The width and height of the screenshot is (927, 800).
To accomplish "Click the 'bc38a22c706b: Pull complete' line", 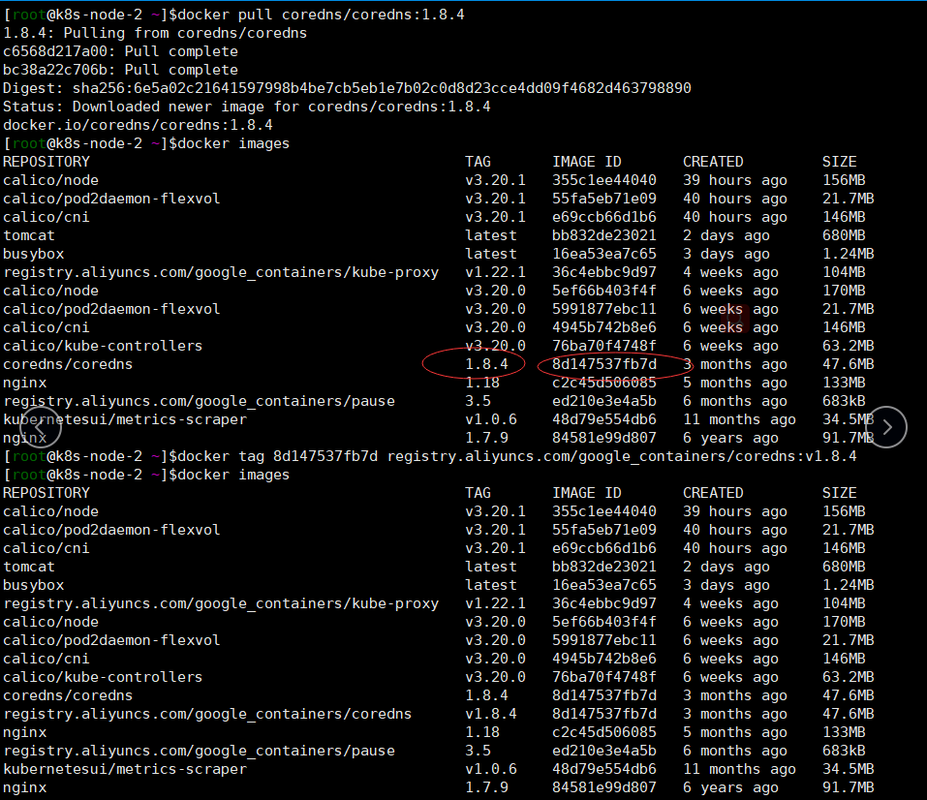I will (x=121, y=70).
